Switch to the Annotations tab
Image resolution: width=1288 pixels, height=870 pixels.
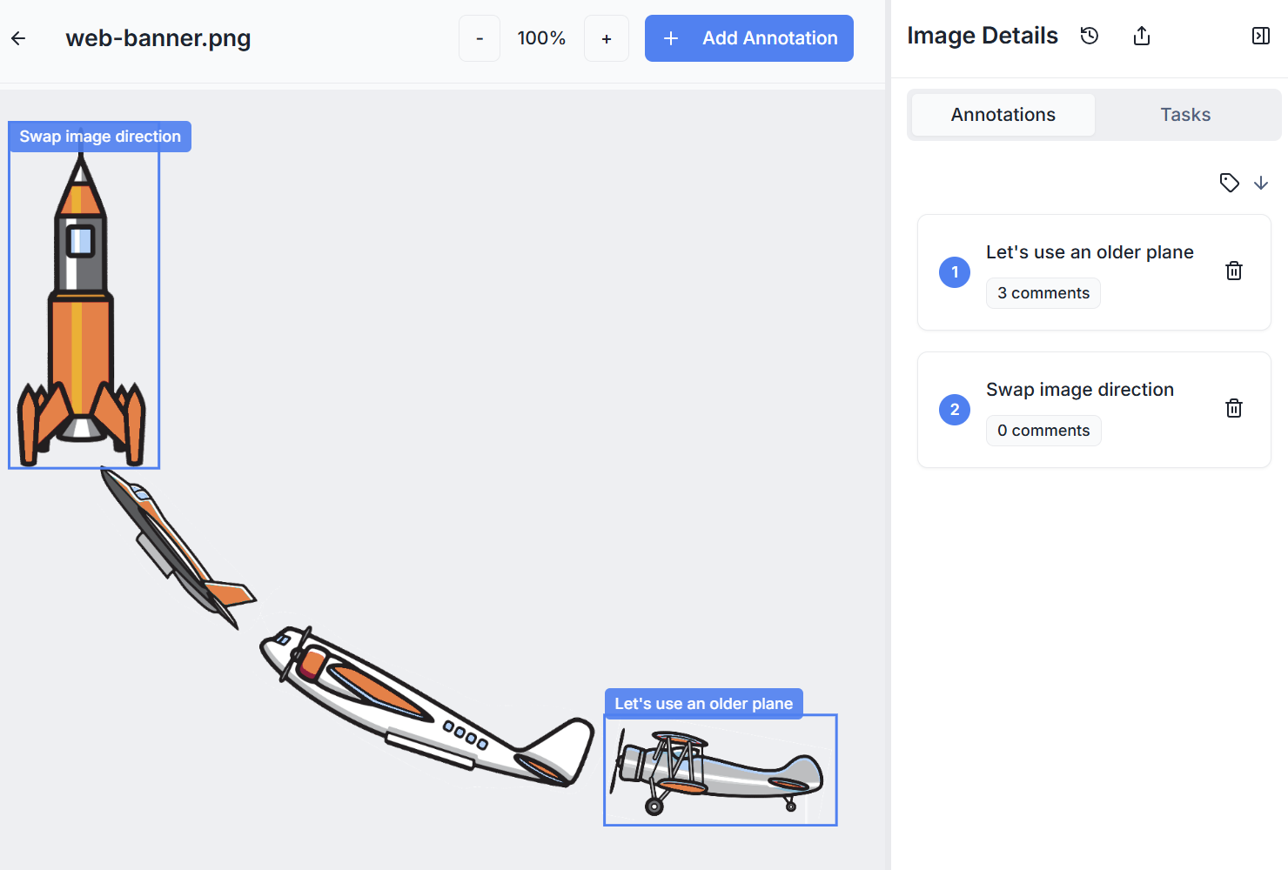click(1003, 114)
